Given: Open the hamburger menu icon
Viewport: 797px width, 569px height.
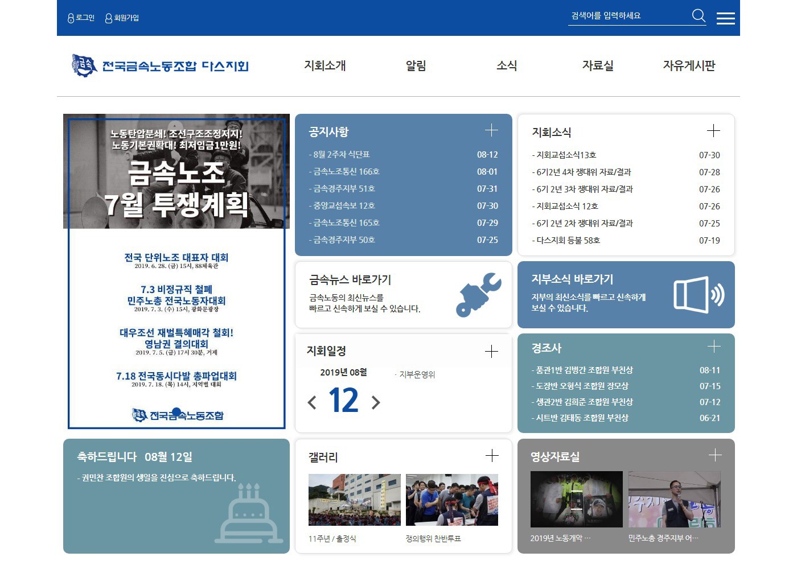Looking at the screenshot, I should (725, 18).
